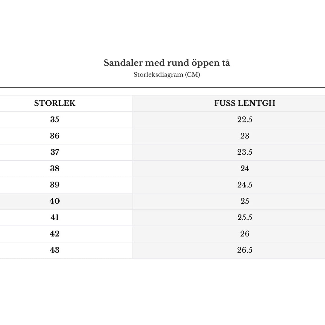This screenshot has width=325, height=325.
Task: Select size 41 cell
Action: [55, 218]
